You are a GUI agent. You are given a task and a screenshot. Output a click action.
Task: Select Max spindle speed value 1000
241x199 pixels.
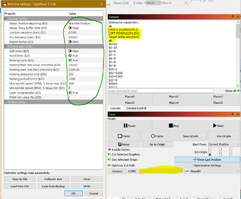(71, 84)
